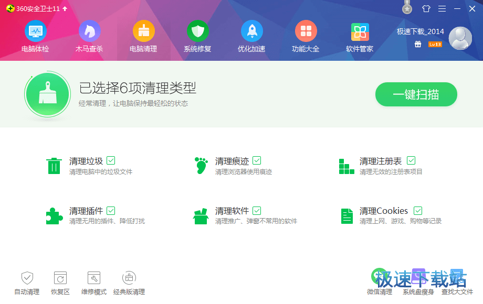Viewport: 483px width, 304px height.
Task: Click the gift box icon under username
Action: click(x=418, y=44)
